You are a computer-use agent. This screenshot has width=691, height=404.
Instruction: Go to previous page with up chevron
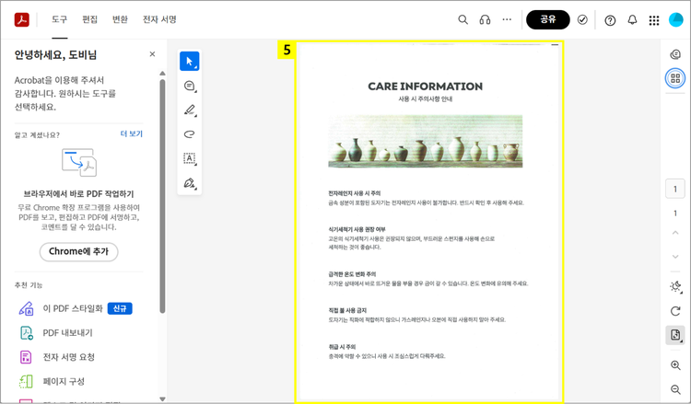(675, 232)
